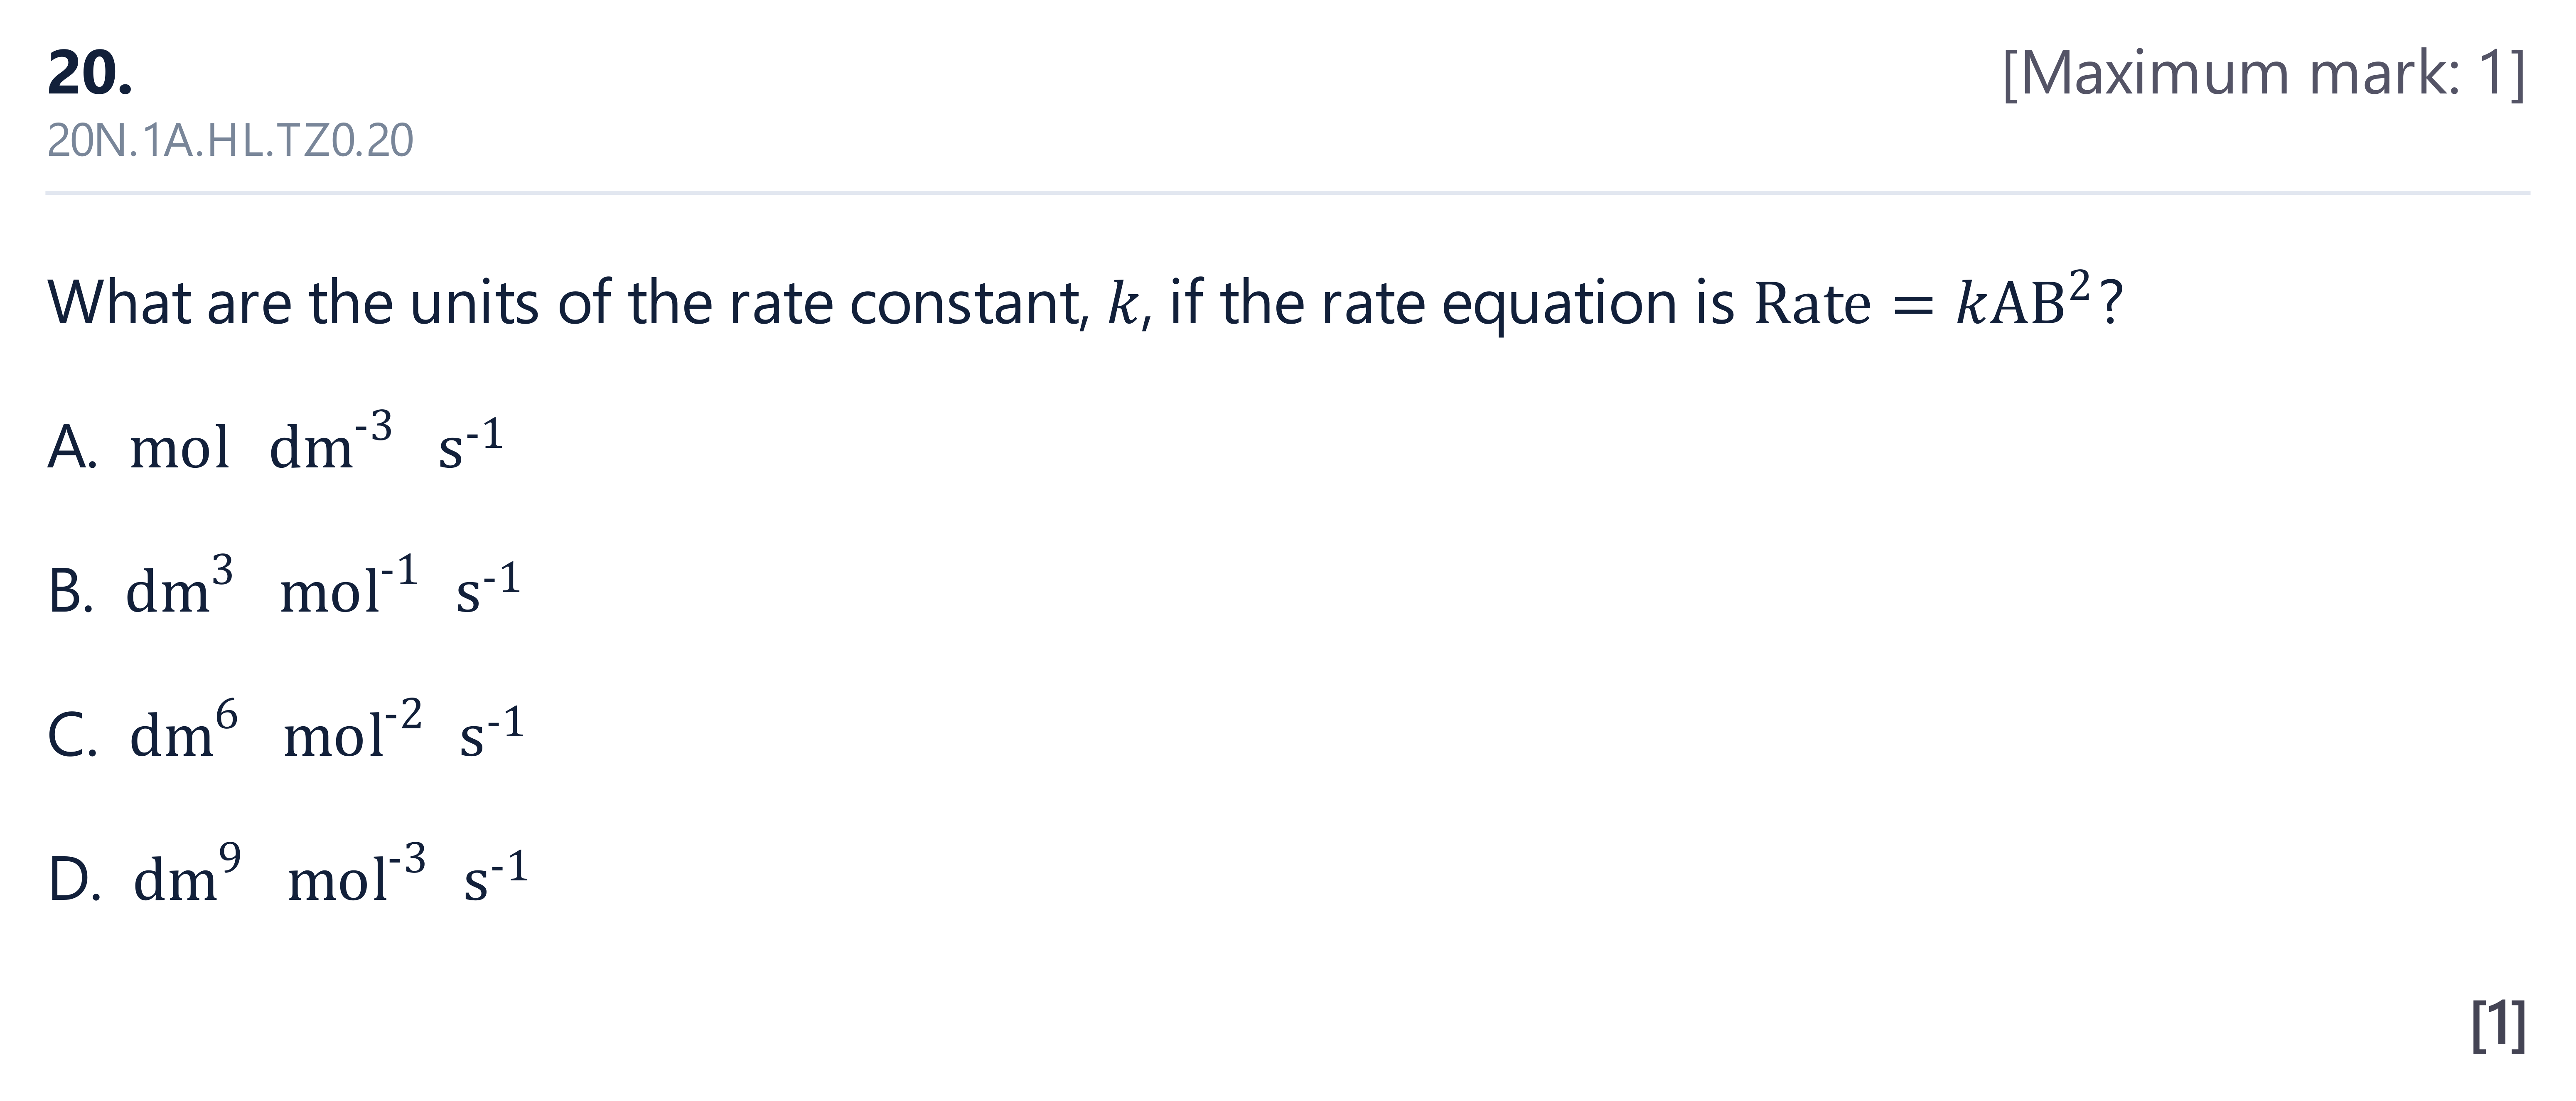Click the horizontal divider below header
The image size is (2576, 1101).
click(x=1288, y=192)
